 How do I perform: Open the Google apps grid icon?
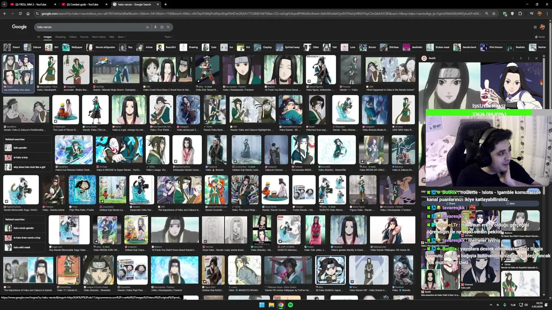[535, 27]
